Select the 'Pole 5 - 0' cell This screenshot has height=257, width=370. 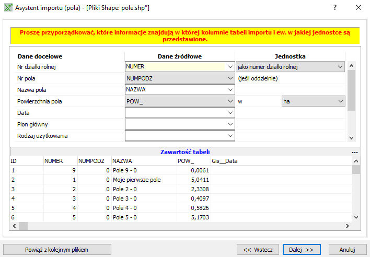pyautogui.click(x=144, y=217)
